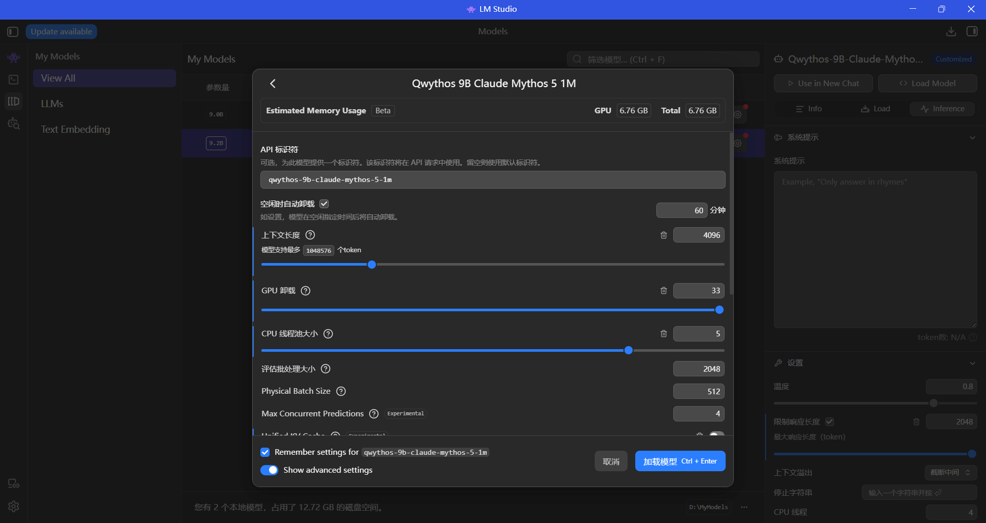Open the D:\MyModels folder path

(709, 507)
